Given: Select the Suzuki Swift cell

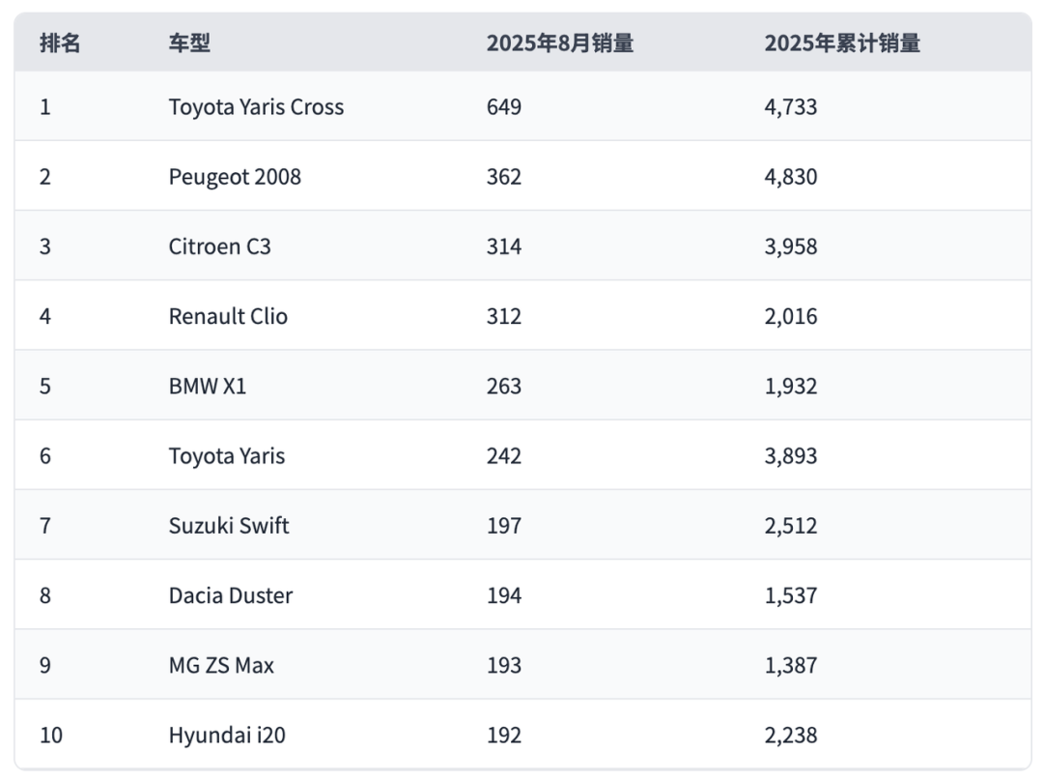Looking at the screenshot, I should pos(229,526).
